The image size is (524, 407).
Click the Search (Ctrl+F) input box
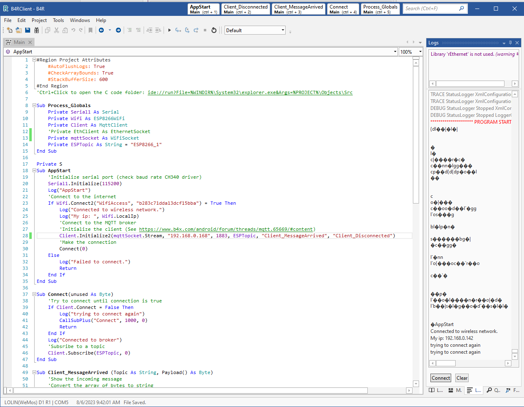431,9
